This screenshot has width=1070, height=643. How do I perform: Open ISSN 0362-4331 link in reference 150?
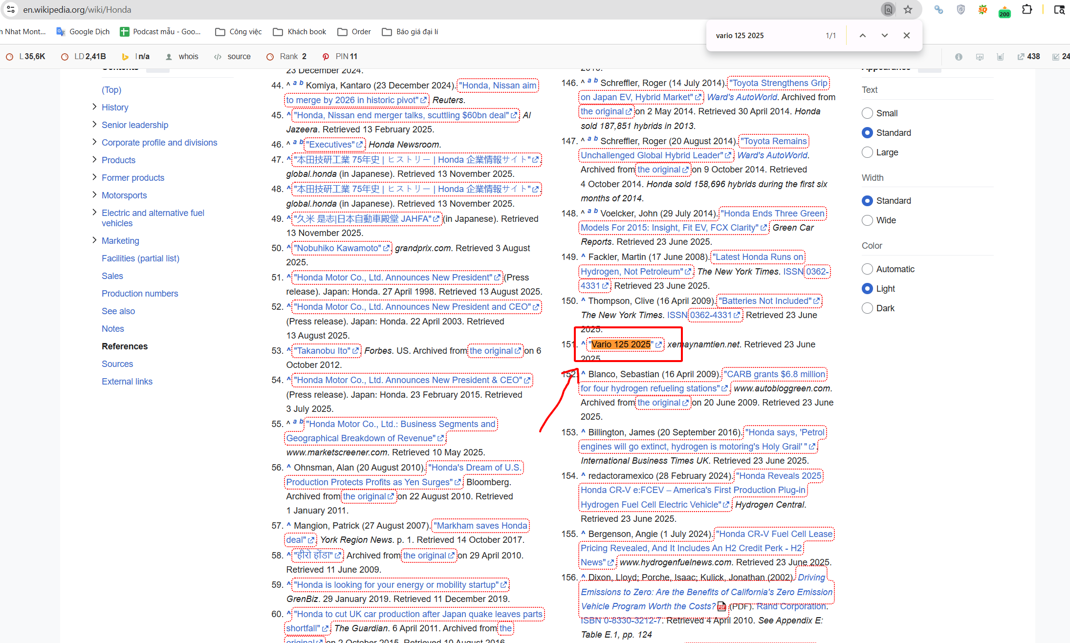[x=715, y=315]
